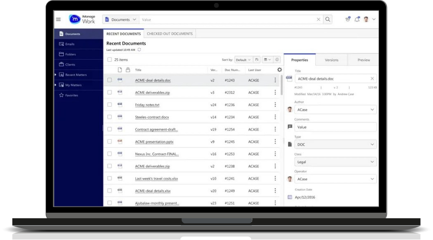This screenshot has height=240, width=433.
Task: Clear the ACME-deal details.doc title field
Action: [372, 79]
